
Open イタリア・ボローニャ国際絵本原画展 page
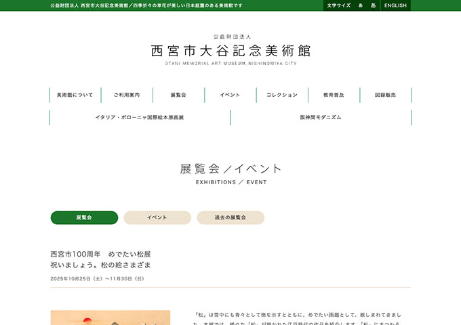pos(140,117)
